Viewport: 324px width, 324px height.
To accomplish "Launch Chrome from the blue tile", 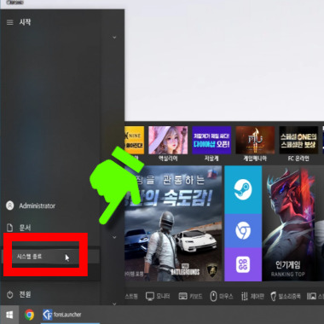I will coord(243,230).
